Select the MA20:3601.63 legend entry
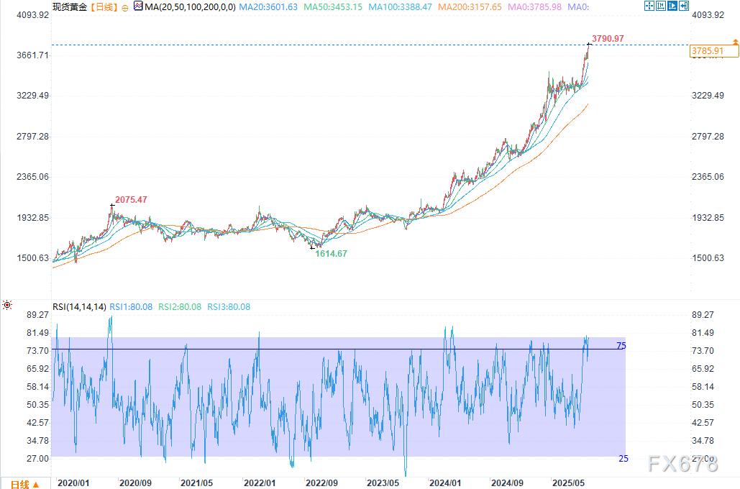Image resolution: width=740 pixels, height=489 pixels. coord(268,7)
